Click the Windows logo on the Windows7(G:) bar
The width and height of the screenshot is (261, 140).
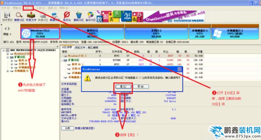(26, 33)
